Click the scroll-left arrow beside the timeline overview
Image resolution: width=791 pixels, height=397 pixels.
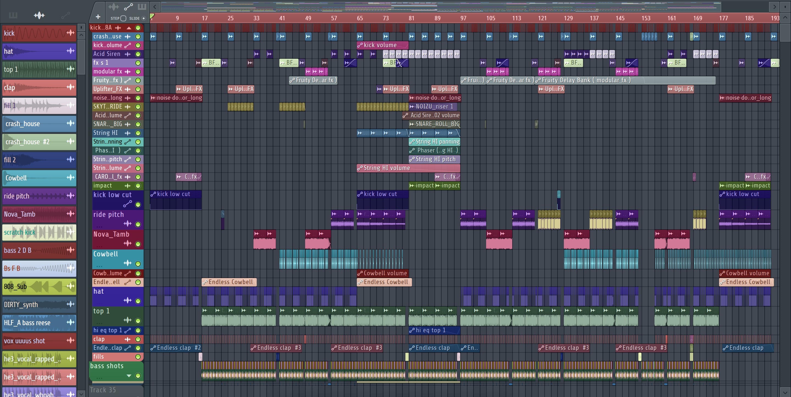[x=155, y=6]
